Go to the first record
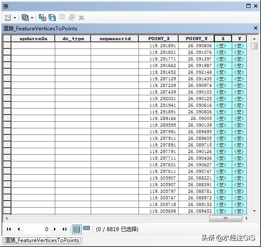 point(9,229)
